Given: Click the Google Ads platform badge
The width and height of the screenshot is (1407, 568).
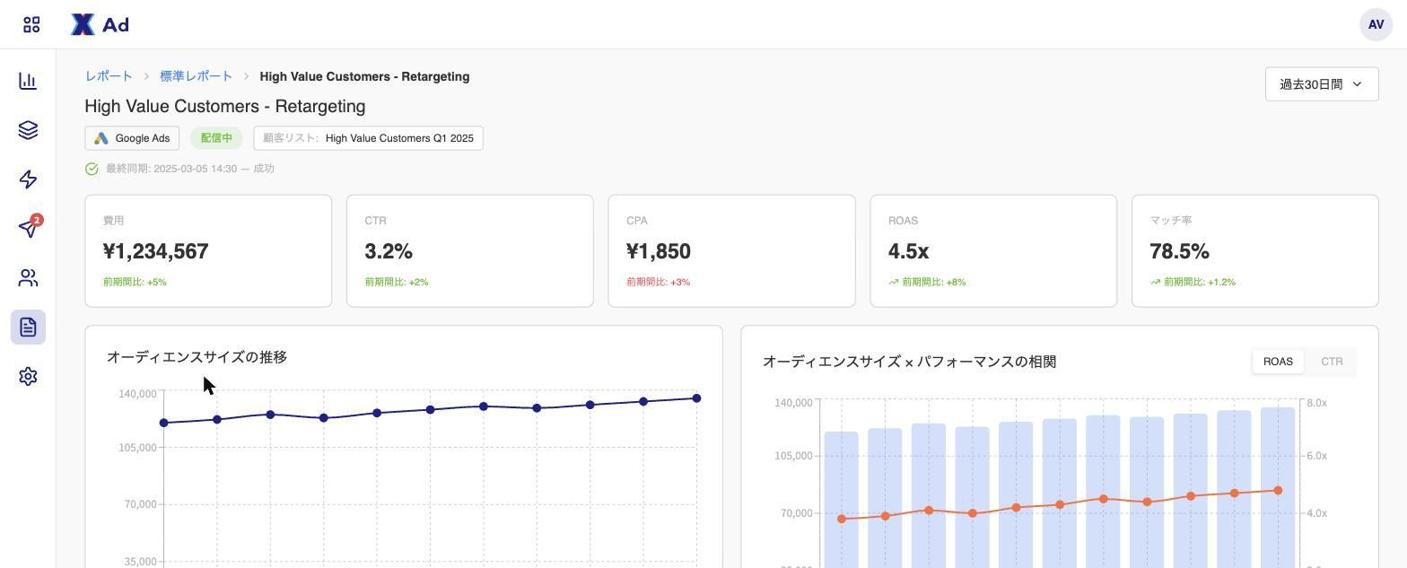Looking at the screenshot, I should coord(132,138).
